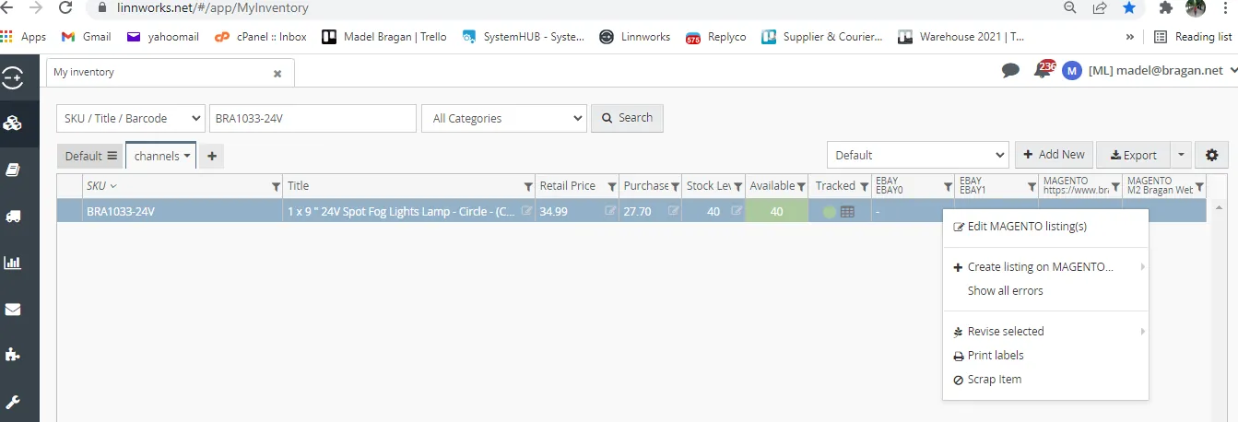Image resolution: width=1238 pixels, height=422 pixels.
Task: Open the Linnworks bookmark
Action: (634, 37)
